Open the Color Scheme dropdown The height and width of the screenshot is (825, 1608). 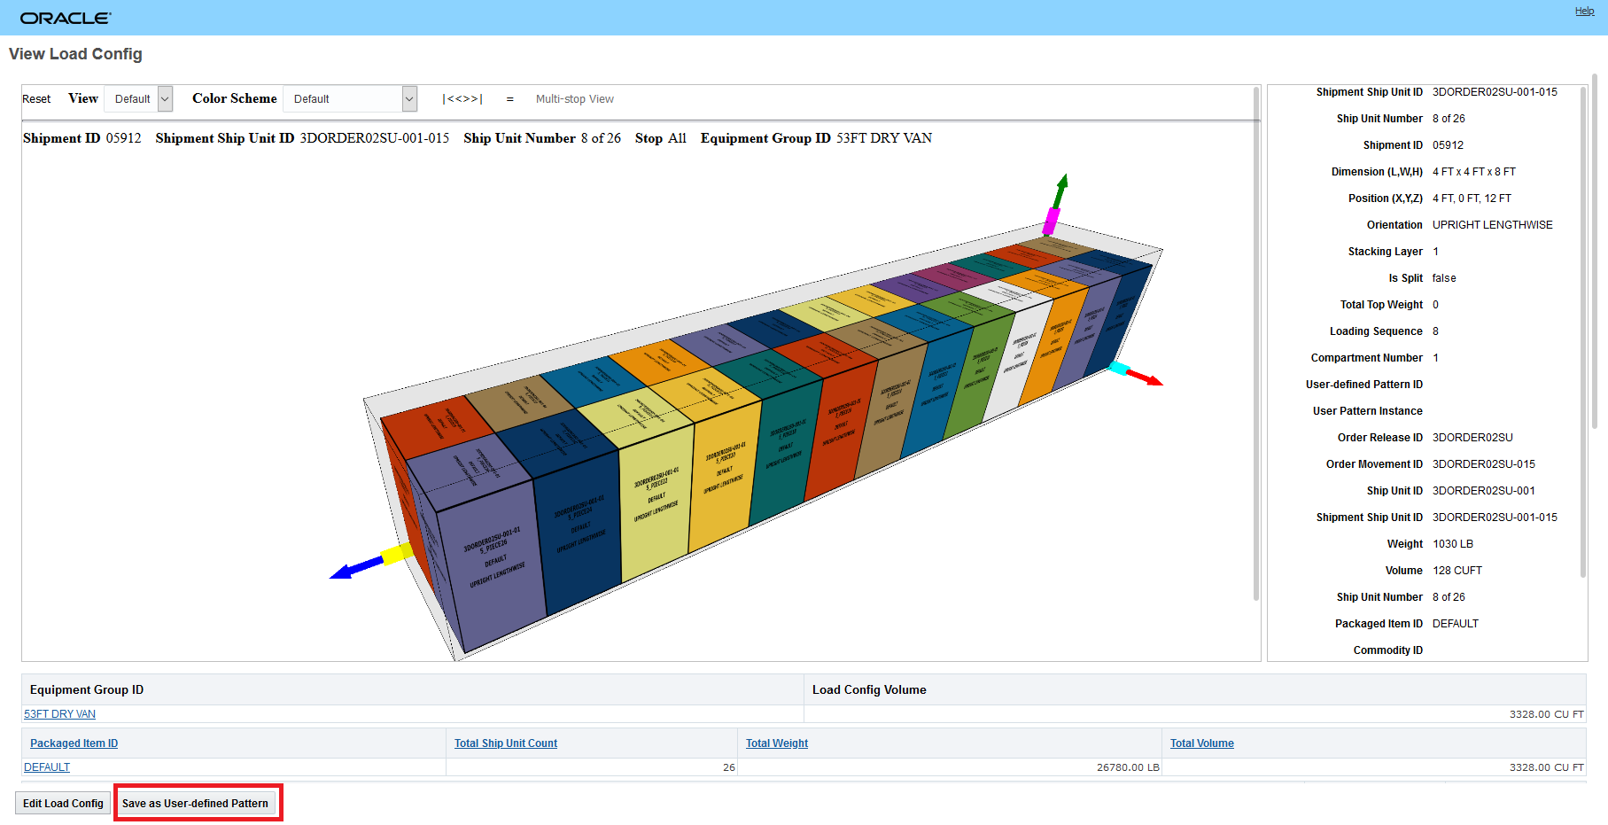click(350, 99)
